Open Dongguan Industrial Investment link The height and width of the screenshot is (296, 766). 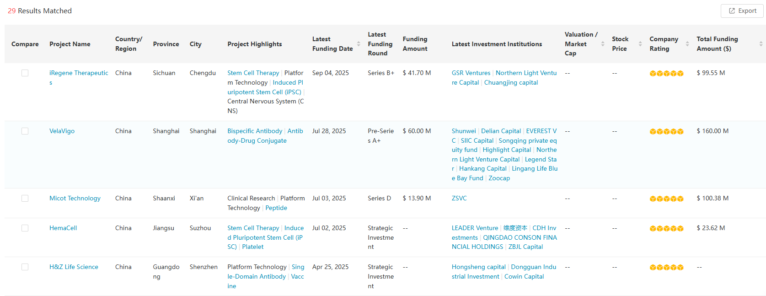point(504,272)
